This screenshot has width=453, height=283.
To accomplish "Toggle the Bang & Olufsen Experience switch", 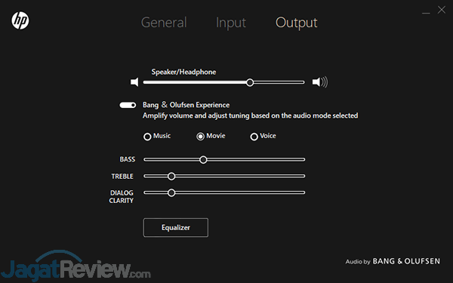I will (128, 105).
